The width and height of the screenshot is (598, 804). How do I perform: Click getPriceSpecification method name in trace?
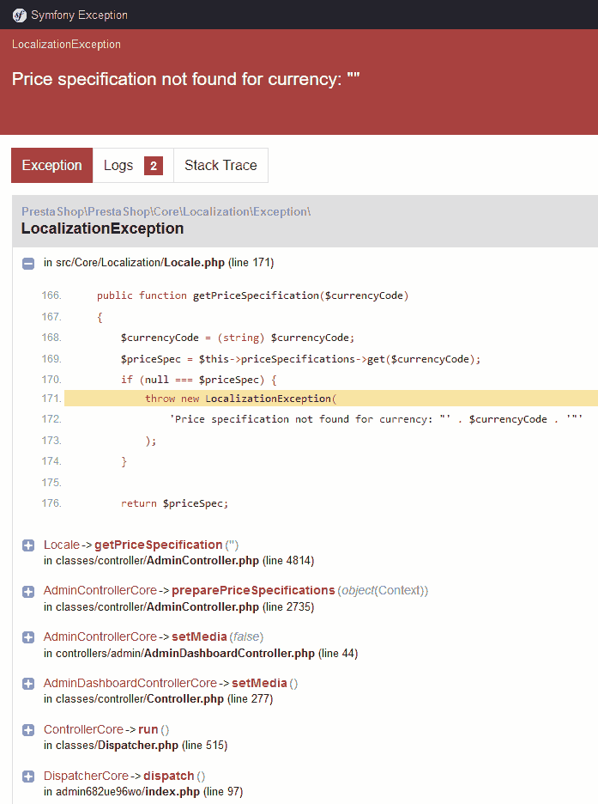(x=158, y=545)
